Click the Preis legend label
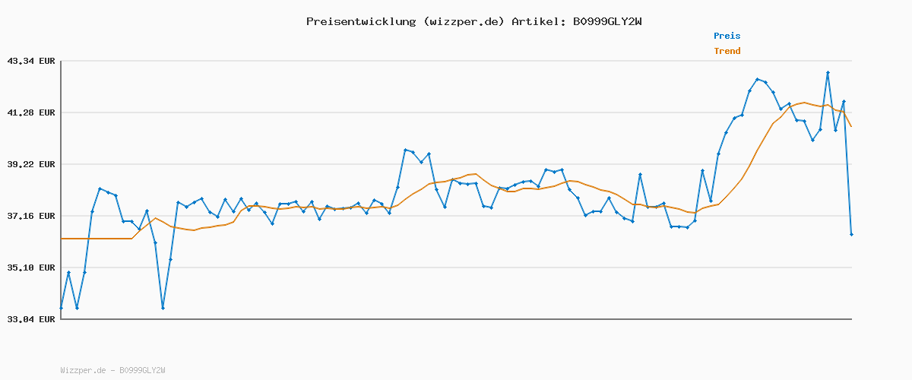The width and height of the screenshot is (912, 380). click(x=727, y=36)
